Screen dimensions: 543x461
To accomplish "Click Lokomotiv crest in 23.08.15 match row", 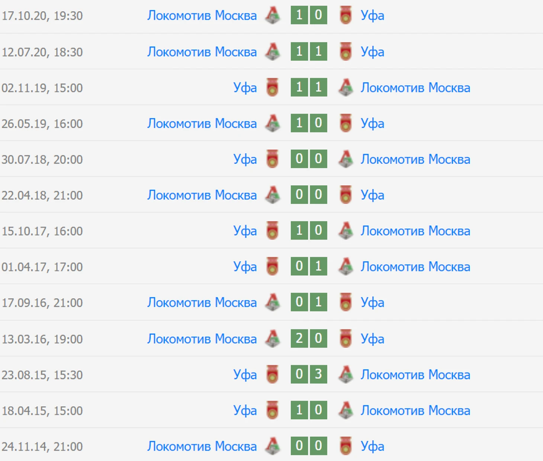I will coord(346,374).
